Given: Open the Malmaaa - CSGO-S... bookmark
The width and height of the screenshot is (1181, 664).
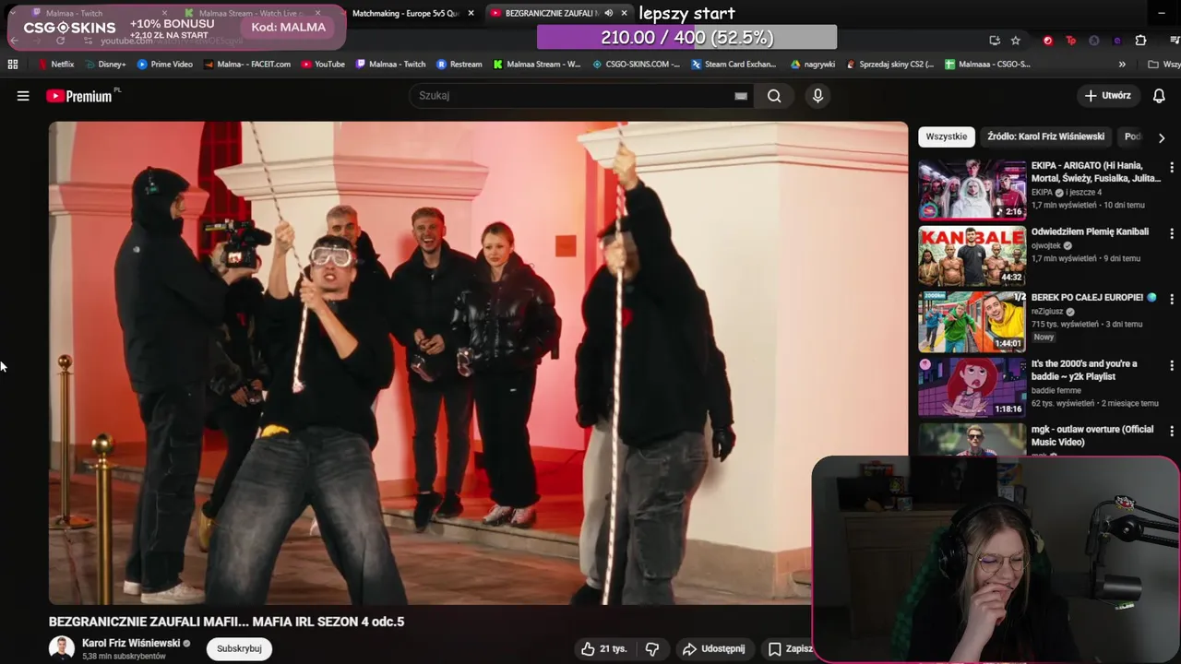Looking at the screenshot, I should tap(987, 65).
